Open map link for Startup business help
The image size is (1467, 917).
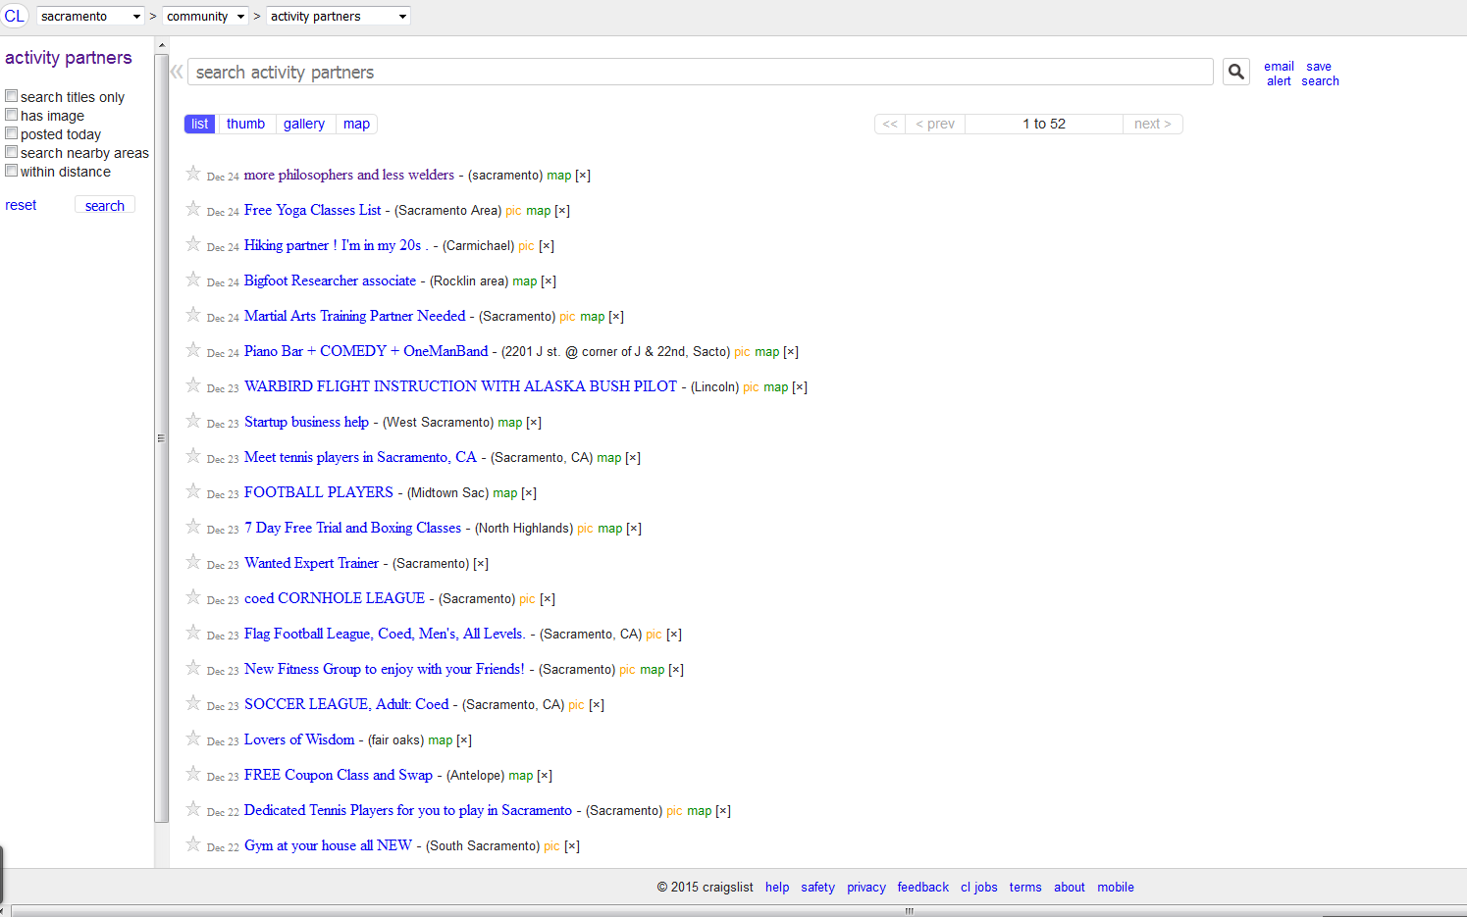[x=510, y=423]
